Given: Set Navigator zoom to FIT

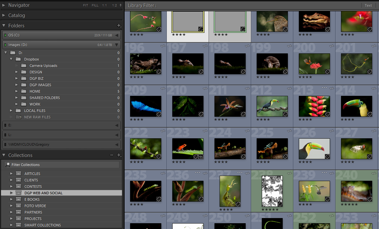Looking at the screenshot, I should (x=86, y=5).
